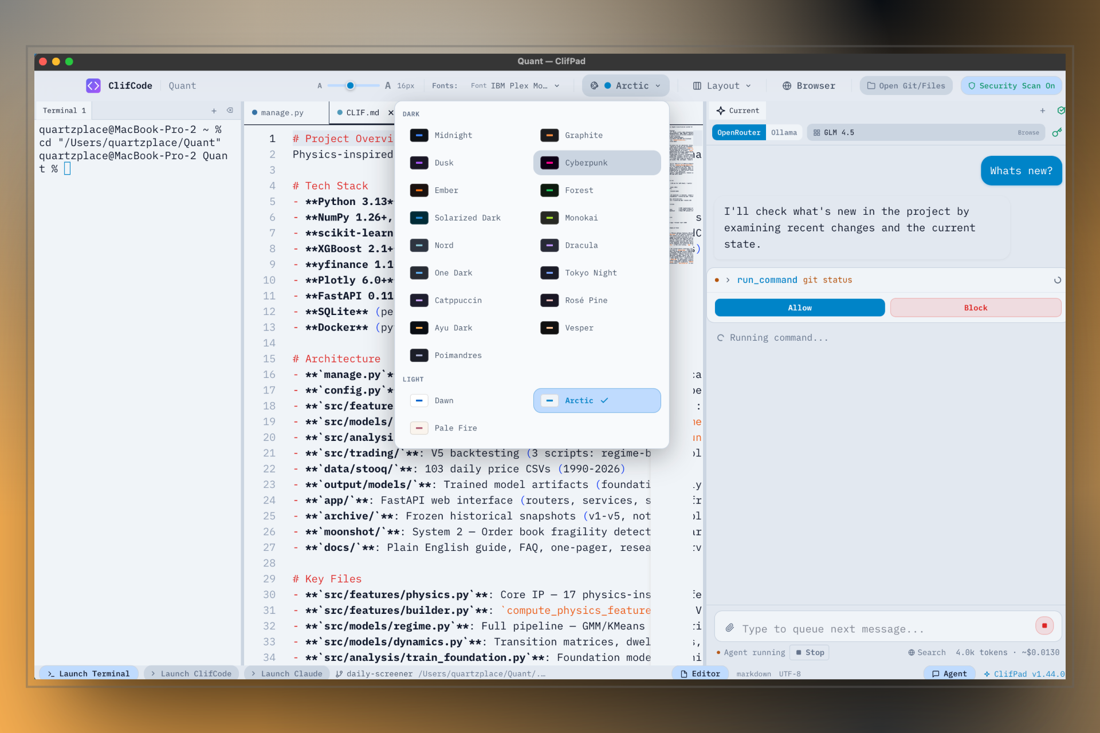The height and width of the screenshot is (733, 1100).
Task: Allow the git status command
Action: pos(800,308)
